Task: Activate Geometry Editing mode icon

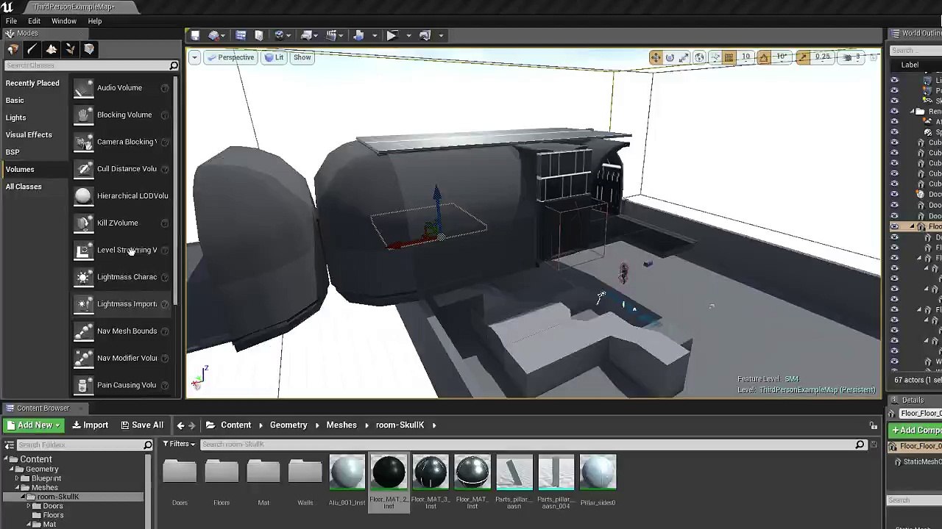Action: 89,49
